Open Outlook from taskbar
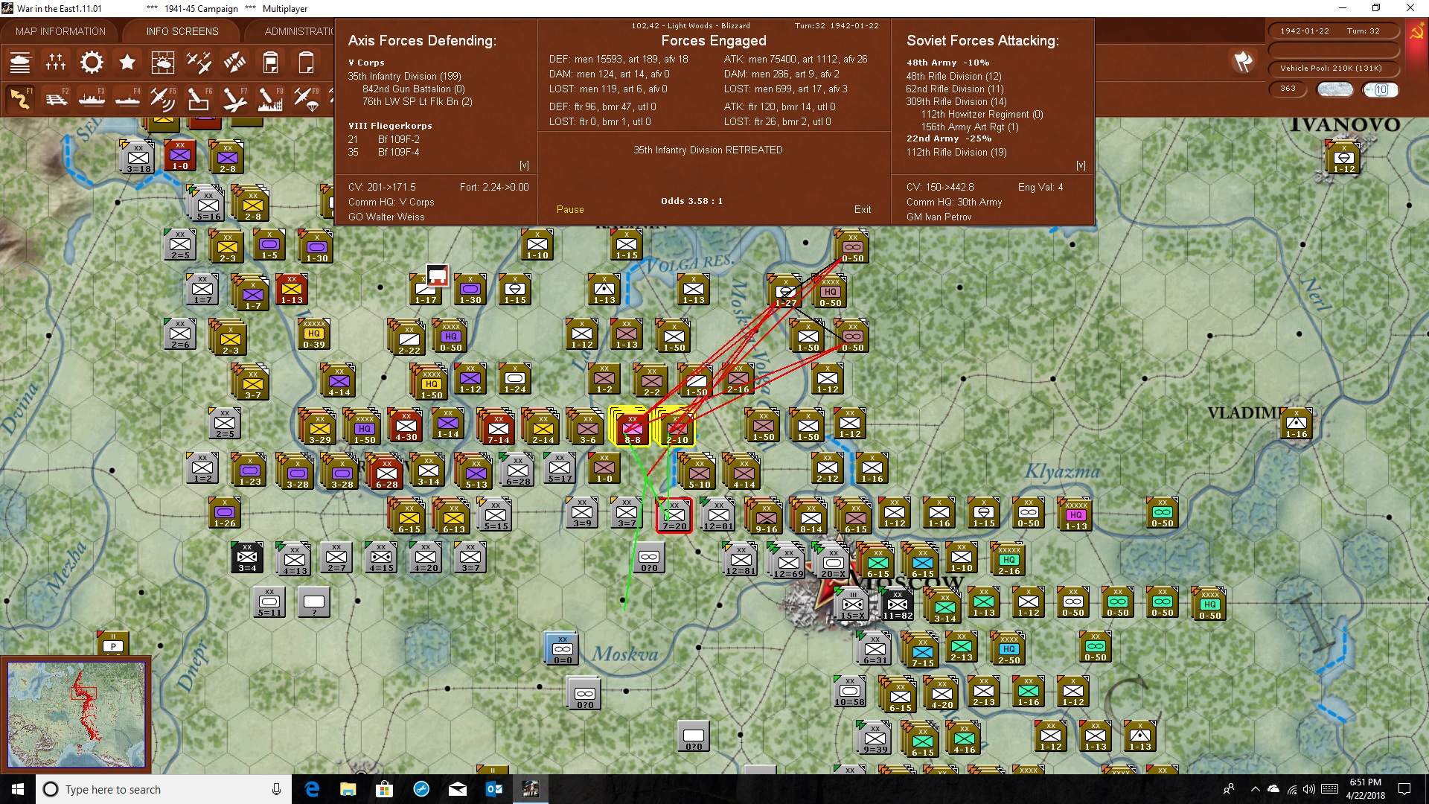1429x804 pixels. pos(494,789)
